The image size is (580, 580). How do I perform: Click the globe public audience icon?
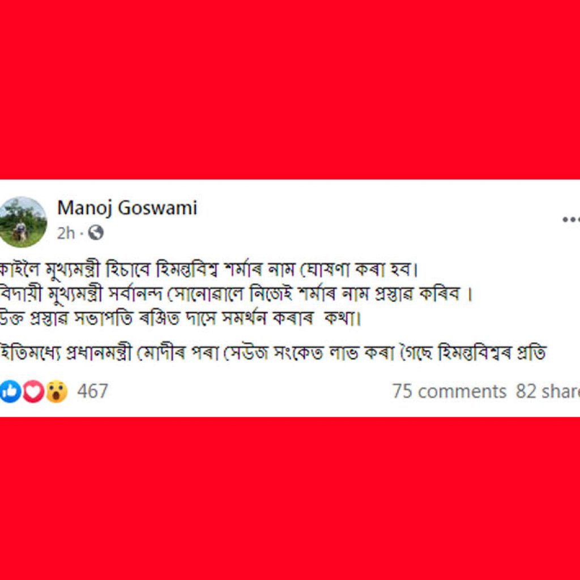pyautogui.click(x=96, y=233)
